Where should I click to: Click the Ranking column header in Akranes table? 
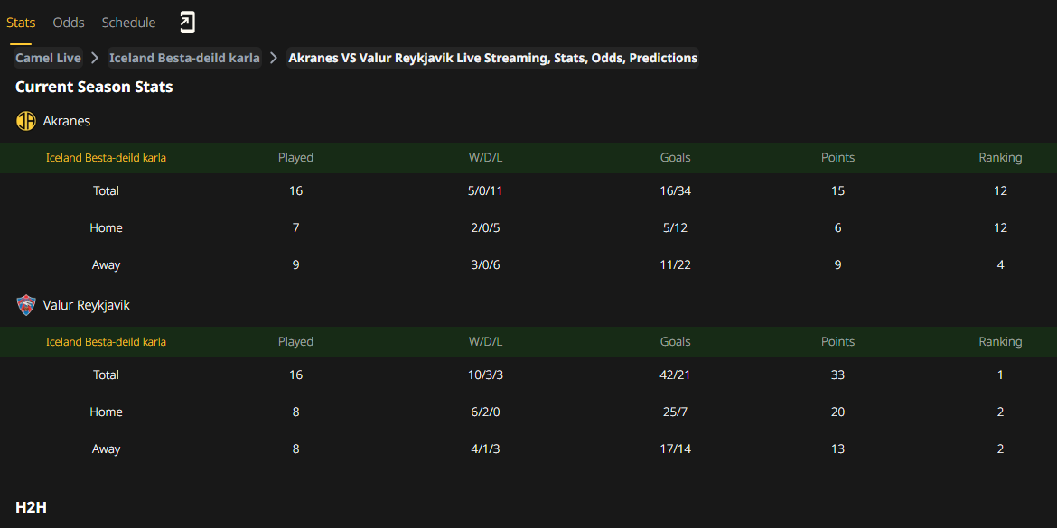coord(1000,158)
